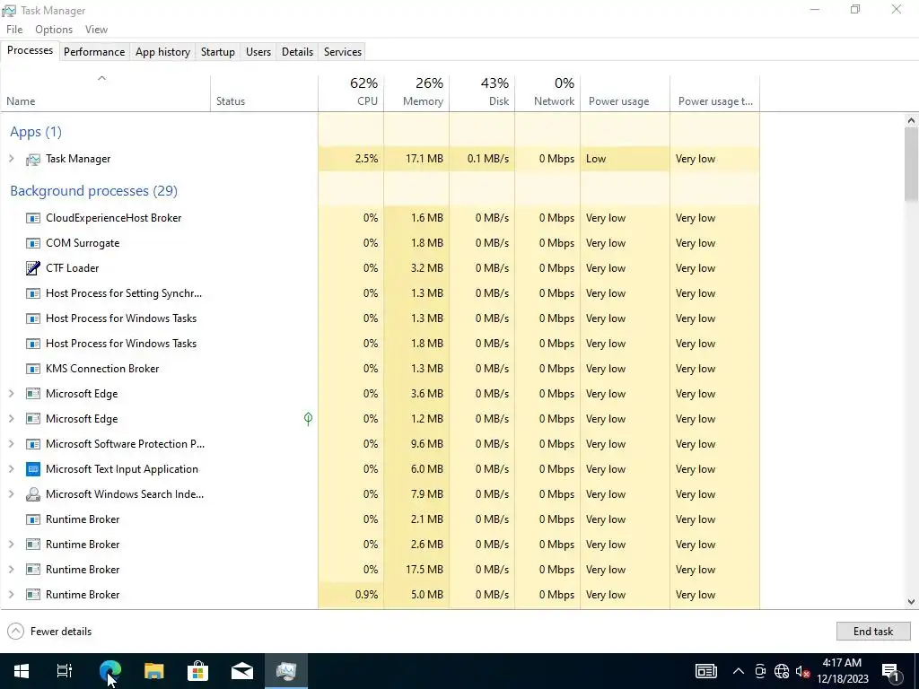The width and height of the screenshot is (919, 689).
Task: Click the Task Manager title bar icon
Action: pos(9,11)
